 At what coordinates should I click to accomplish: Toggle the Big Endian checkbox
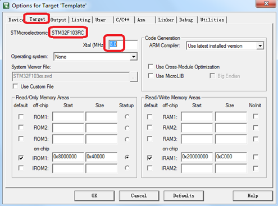coord(212,76)
